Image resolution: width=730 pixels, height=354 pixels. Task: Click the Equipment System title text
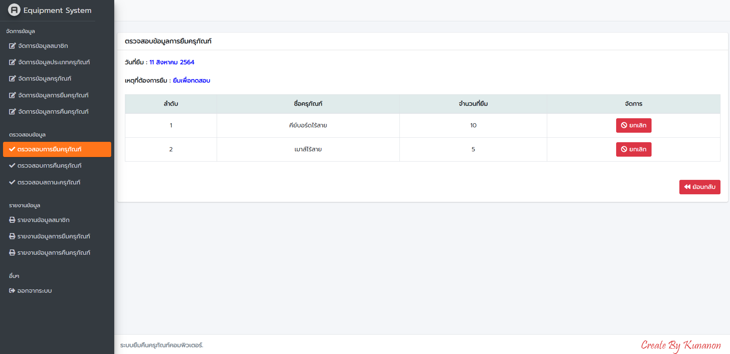pos(57,10)
